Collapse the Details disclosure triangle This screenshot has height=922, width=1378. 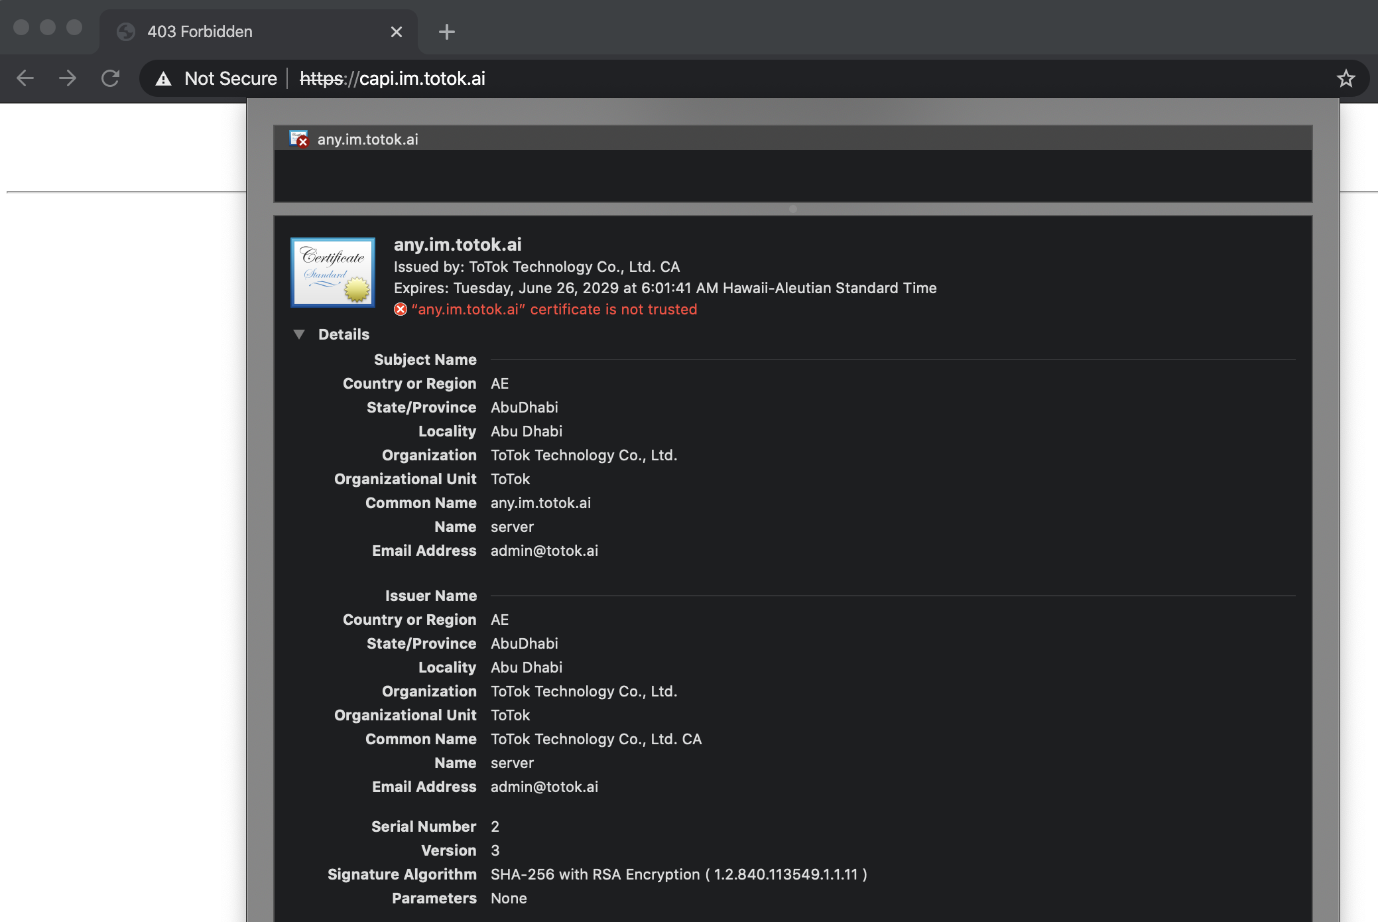point(299,334)
